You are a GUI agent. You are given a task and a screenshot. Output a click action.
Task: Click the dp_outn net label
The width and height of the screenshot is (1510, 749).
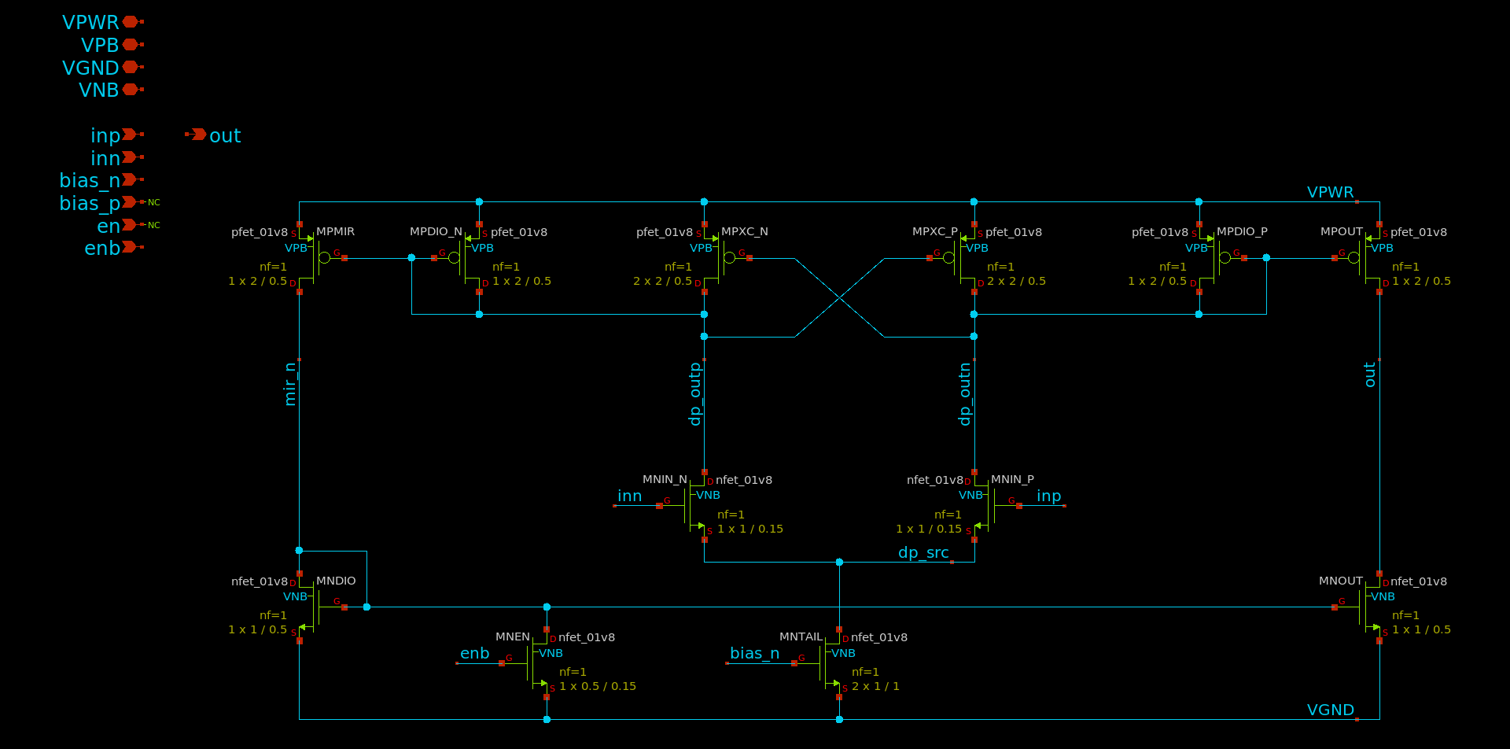(965, 394)
